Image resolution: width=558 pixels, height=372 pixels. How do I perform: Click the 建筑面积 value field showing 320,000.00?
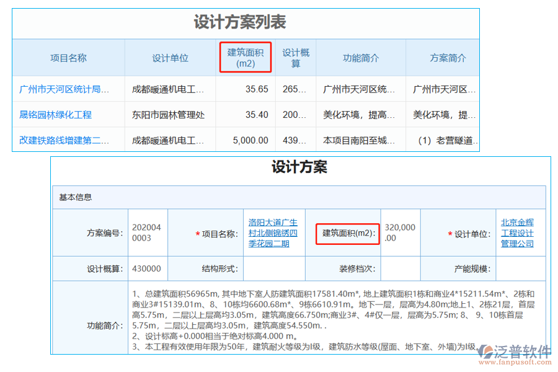401,232
